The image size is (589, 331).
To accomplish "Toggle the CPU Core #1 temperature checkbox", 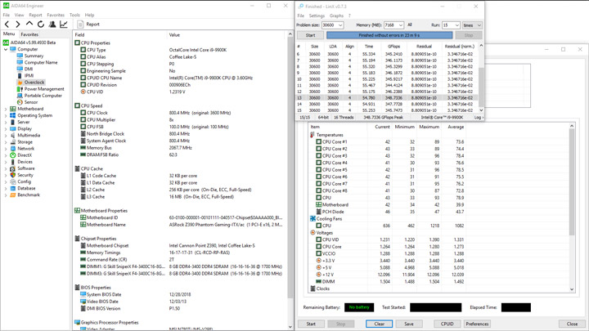I will [318, 142].
